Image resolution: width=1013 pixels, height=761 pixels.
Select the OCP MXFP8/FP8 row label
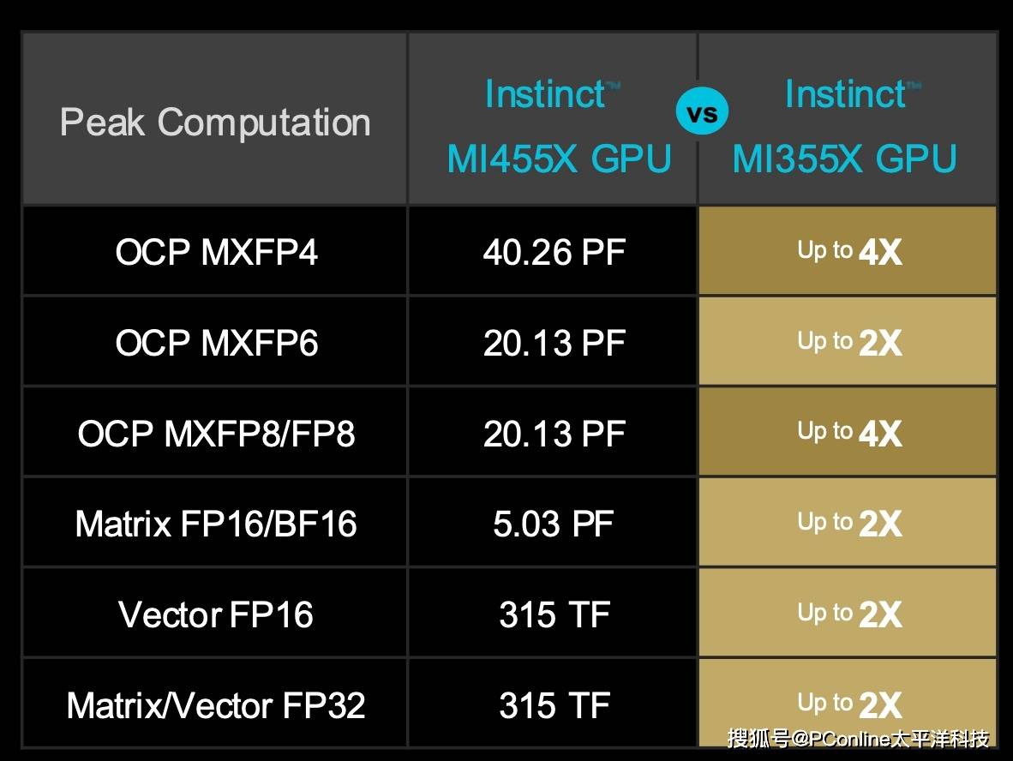click(215, 432)
